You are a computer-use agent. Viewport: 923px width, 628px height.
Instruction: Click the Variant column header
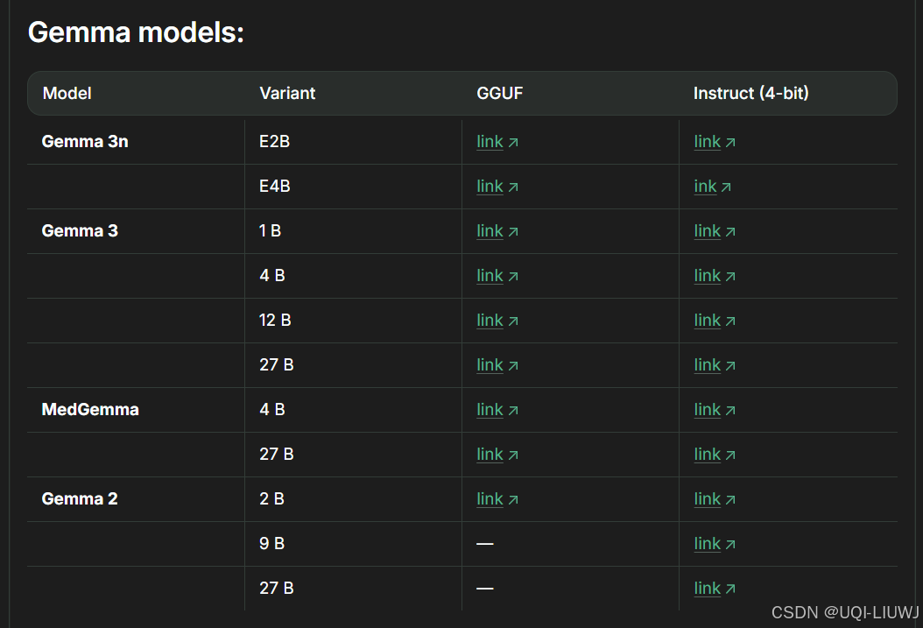287,94
